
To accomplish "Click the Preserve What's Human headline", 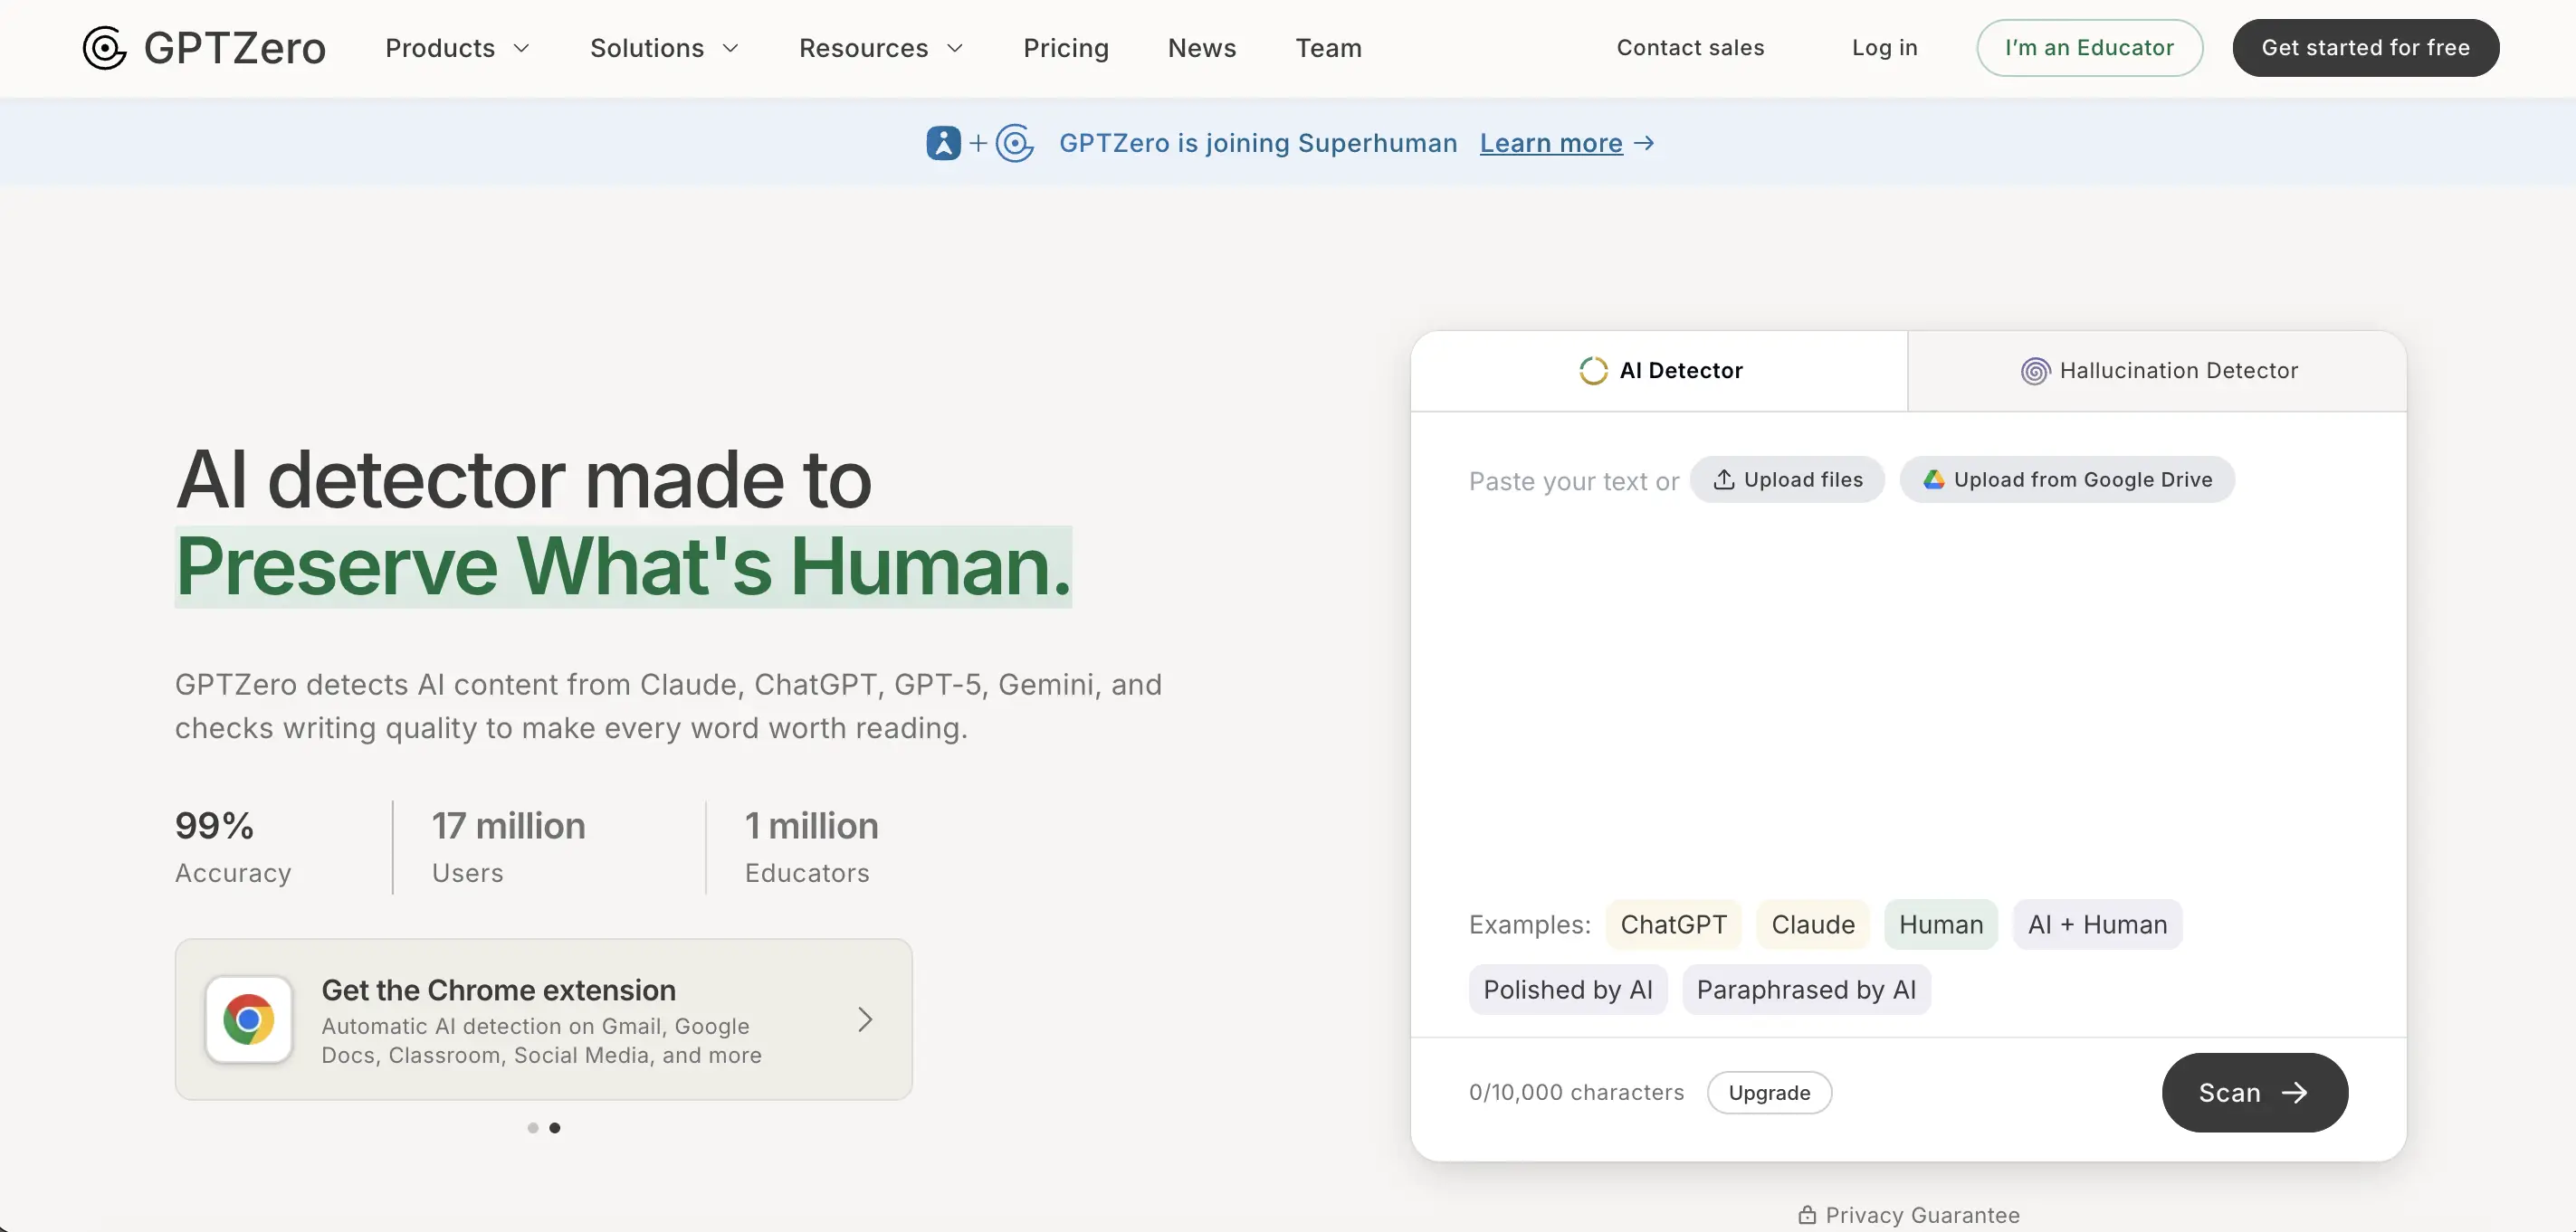I will point(623,566).
